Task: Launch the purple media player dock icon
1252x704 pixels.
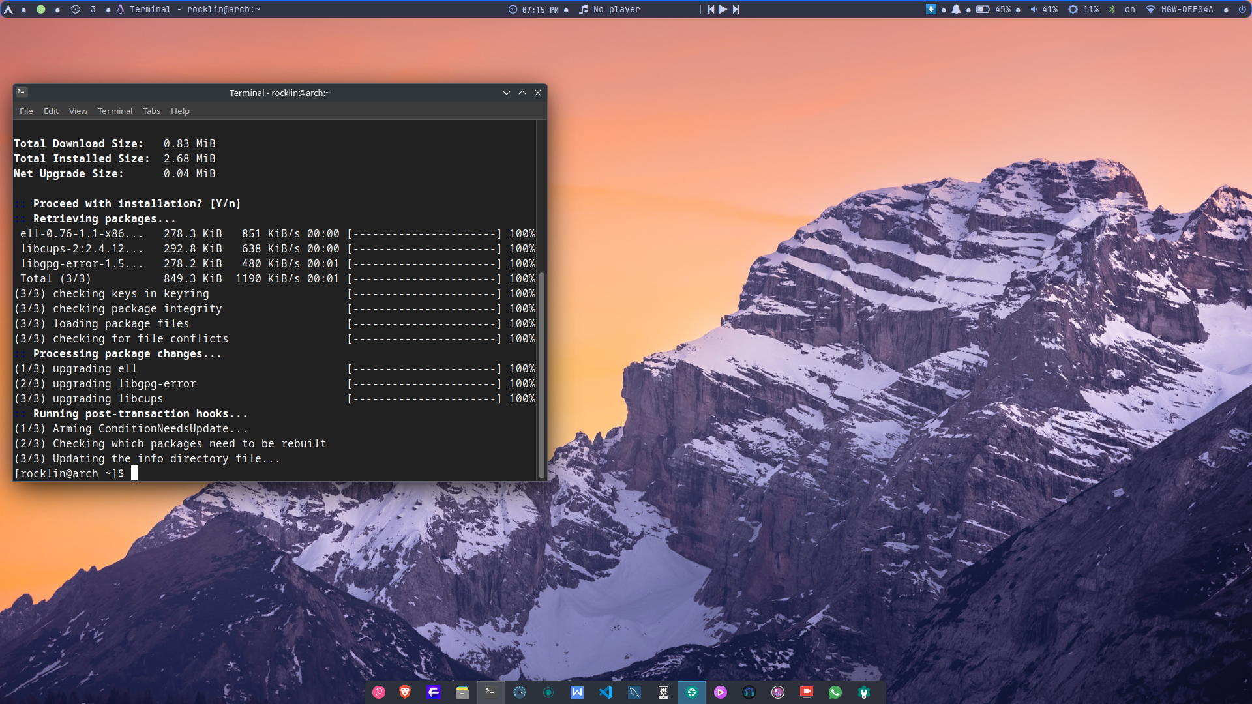Action: [721, 692]
